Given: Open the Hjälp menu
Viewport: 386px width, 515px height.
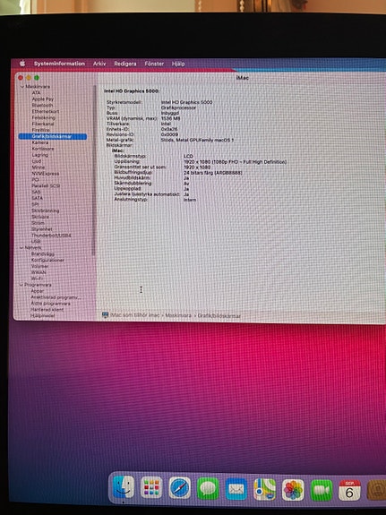Looking at the screenshot, I should click(178, 64).
